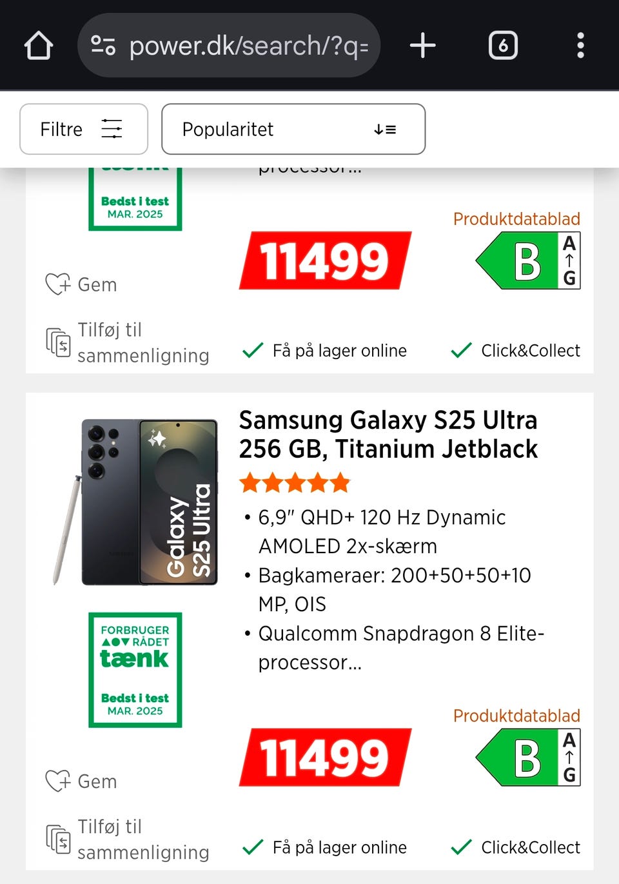Click the five-star rating of S25 Ultra
This screenshot has height=884, width=619.
(x=295, y=482)
